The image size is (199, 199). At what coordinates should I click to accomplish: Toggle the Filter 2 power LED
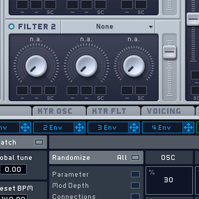click(12, 27)
